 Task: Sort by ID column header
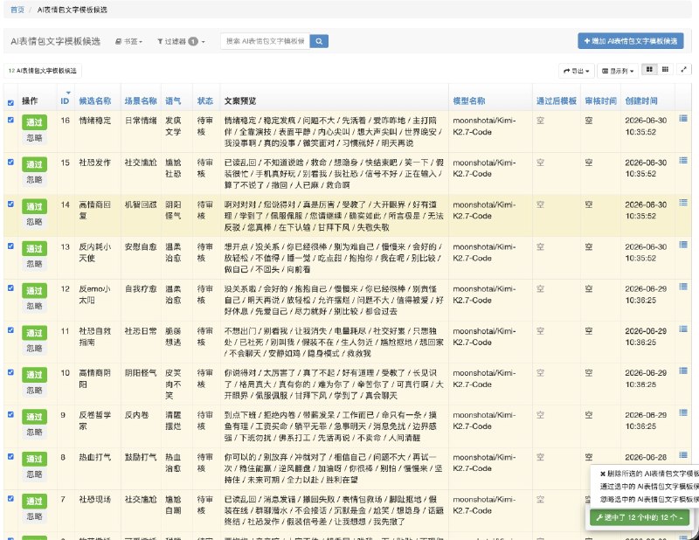coord(65,101)
